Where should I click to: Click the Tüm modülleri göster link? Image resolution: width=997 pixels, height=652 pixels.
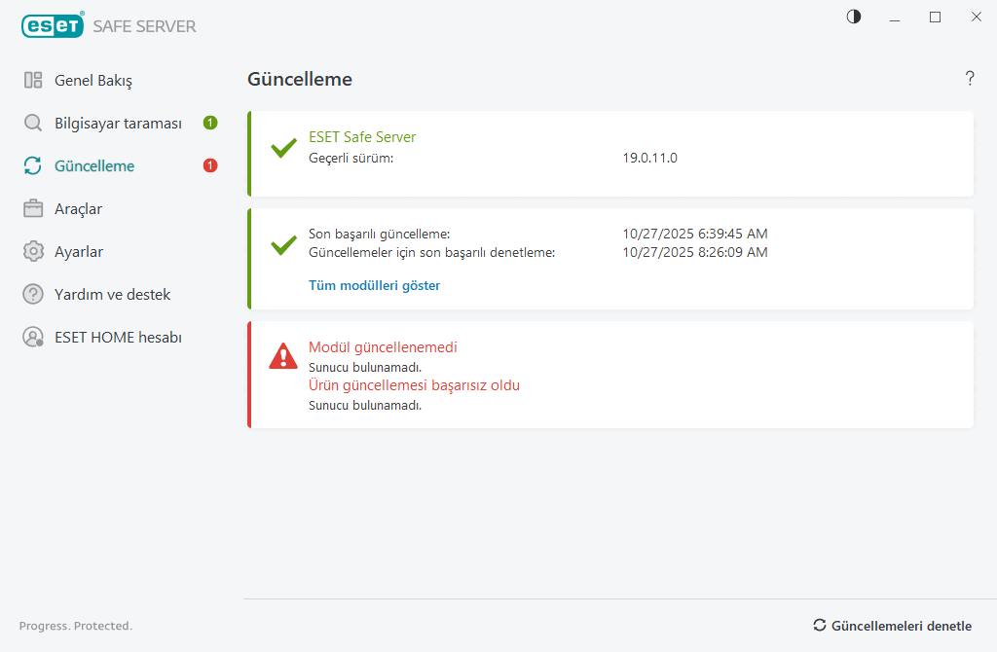pyautogui.click(x=374, y=285)
